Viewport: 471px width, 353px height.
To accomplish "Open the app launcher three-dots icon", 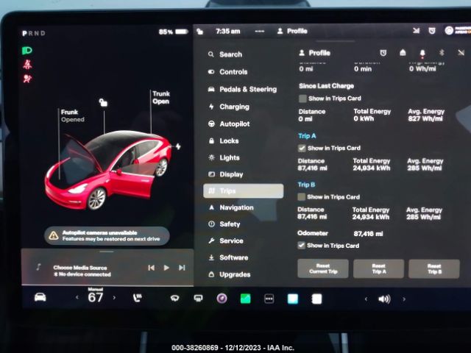I will 269,299.
